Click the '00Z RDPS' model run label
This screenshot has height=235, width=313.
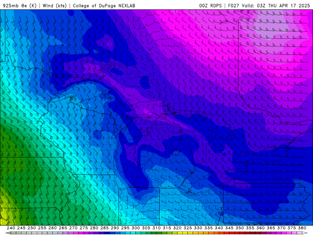tap(210, 5)
